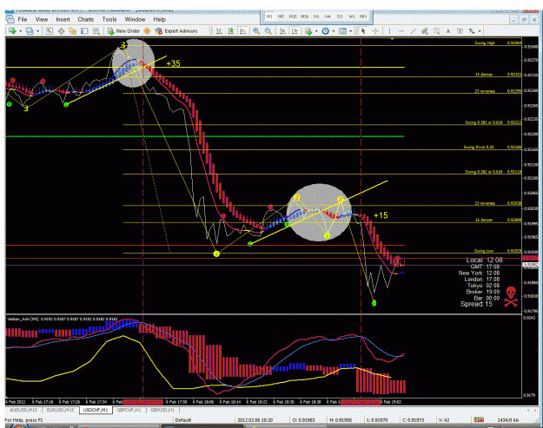Click the Zoom In magnifier icon

point(256,31)
